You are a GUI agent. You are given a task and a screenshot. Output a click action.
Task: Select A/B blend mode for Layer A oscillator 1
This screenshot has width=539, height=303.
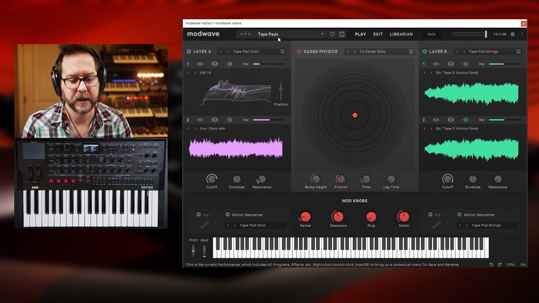point(215,64)
